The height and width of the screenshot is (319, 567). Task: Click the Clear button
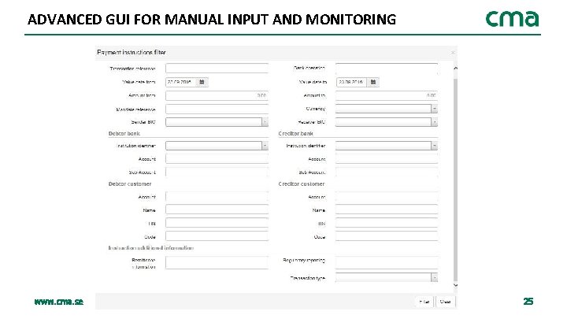(x=445, y=302)
